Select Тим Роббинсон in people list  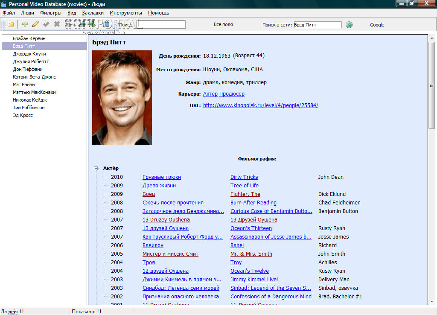29,108
